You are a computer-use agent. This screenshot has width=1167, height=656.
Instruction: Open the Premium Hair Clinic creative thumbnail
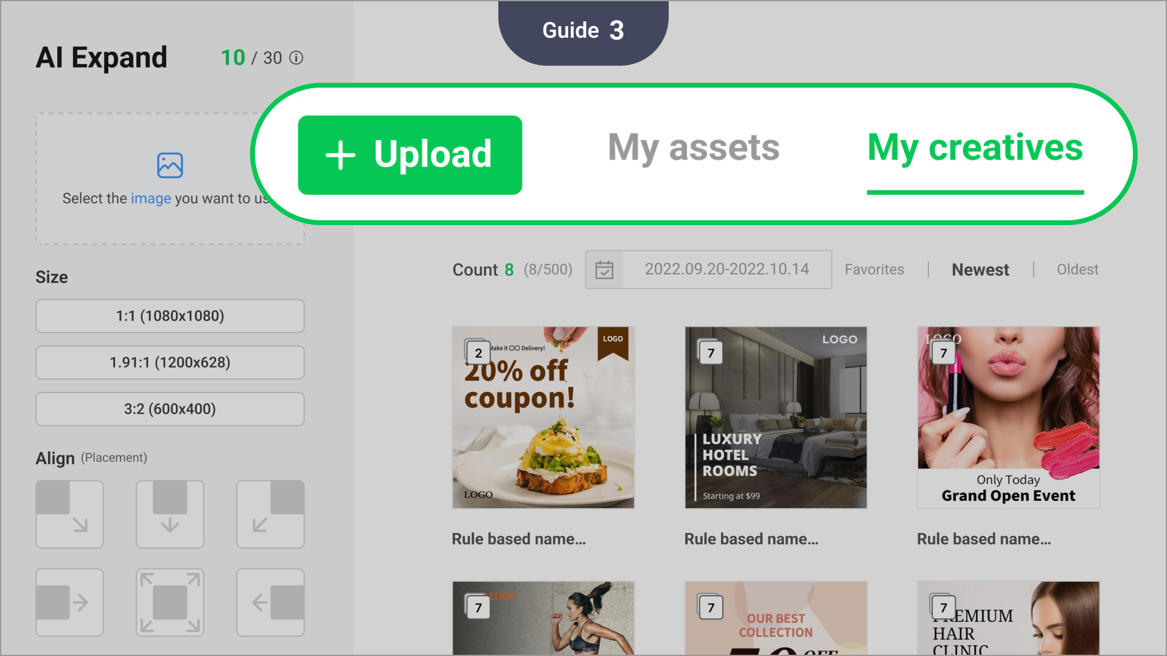pyautogui.click(x=1008, y=618)
